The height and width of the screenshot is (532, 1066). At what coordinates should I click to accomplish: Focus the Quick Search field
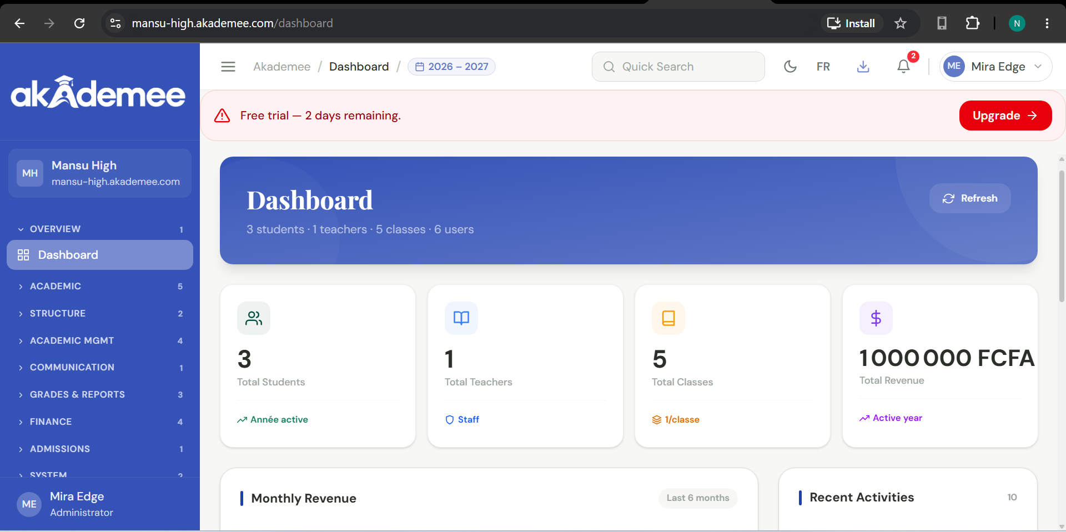tap(678, 67)
